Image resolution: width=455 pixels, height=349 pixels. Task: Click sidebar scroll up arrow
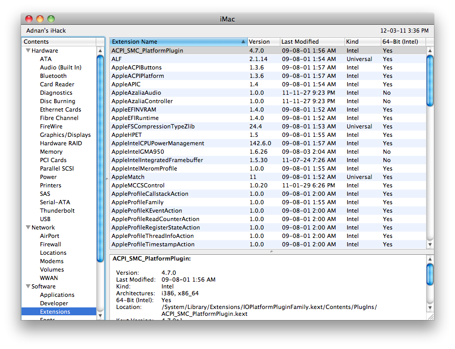coord(100,51)
